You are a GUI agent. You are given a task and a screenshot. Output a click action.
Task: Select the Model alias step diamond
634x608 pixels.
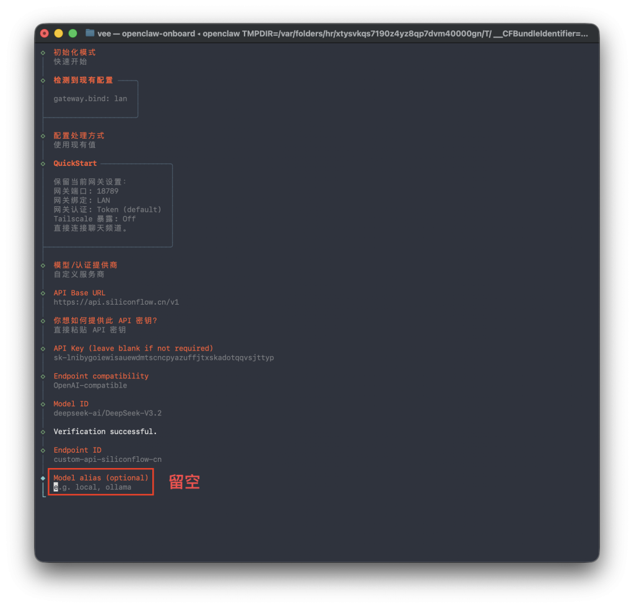pos(43,477)
